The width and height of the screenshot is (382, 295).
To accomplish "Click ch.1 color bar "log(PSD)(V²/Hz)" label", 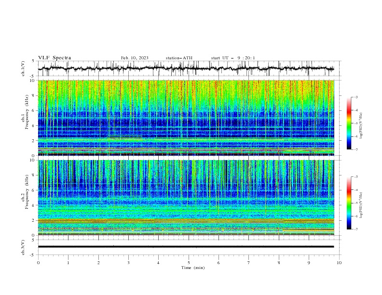I will [x=361, y=126].
